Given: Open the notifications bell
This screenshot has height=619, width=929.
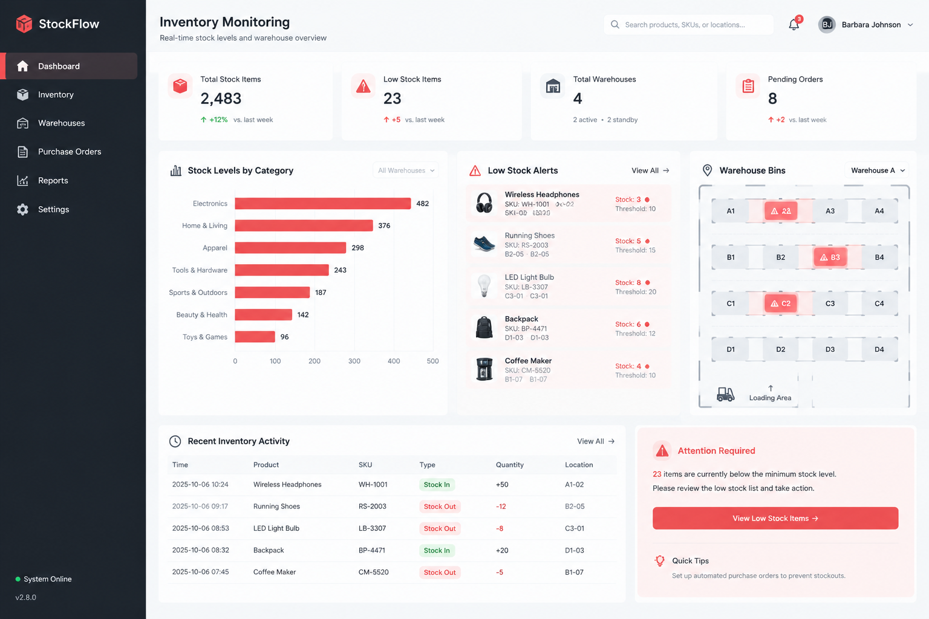Looking at the screenshot, I should click(794, 25).
